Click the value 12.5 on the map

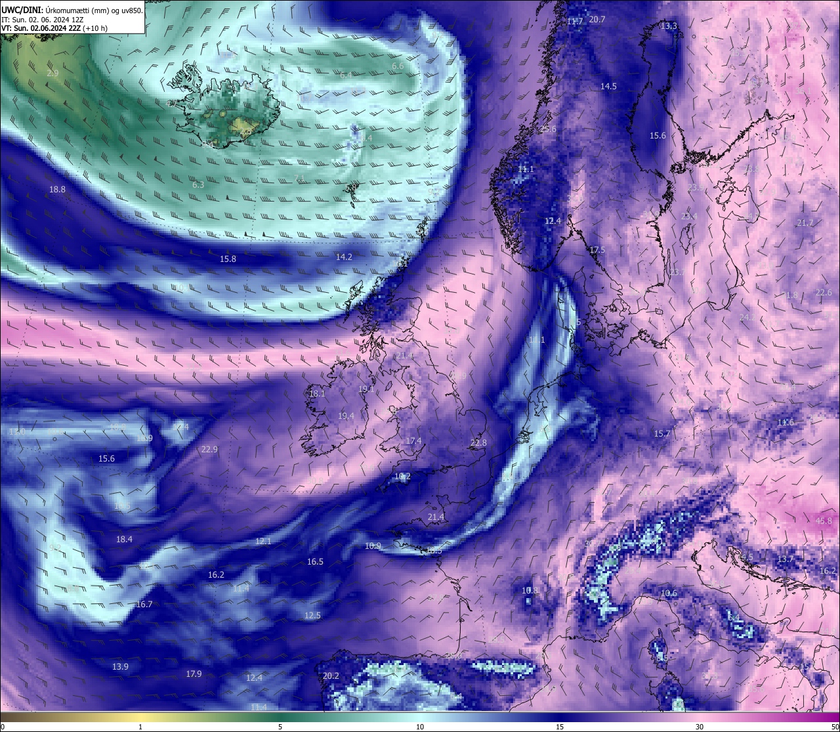coord(312,616)
